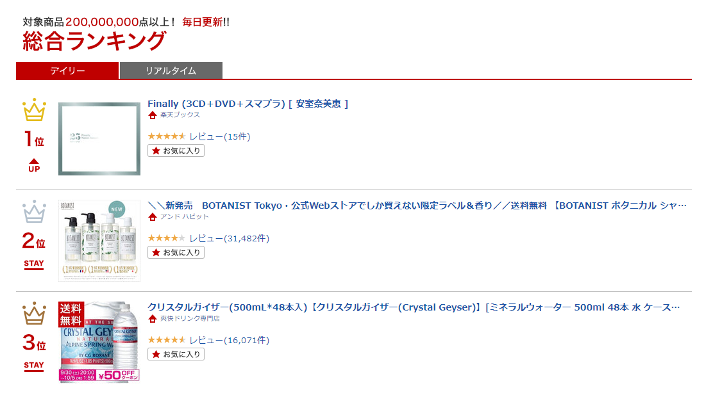This screenshot has width=722, height=420.
Task: Click the shop house icon beside 爽快ドリンク専門店
Action: pos(153,319)
